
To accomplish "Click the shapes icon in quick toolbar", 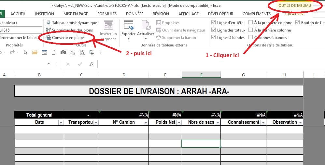I will tap(73, 53).
